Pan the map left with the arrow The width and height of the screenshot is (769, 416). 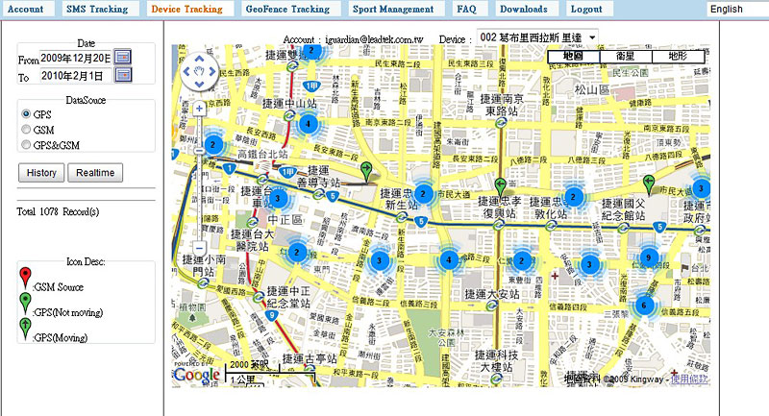[x=186, y=71]
